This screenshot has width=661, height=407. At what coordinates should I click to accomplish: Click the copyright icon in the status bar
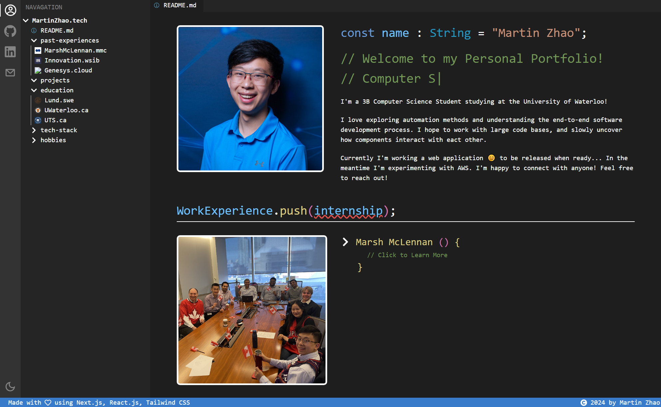click(x=584, y=403)
